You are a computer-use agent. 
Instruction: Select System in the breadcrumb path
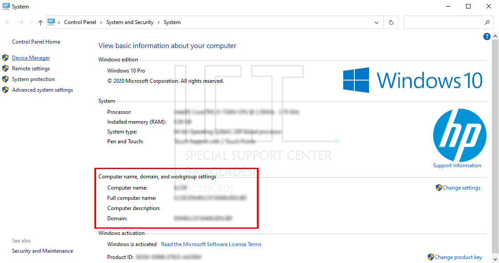point(172,22)
